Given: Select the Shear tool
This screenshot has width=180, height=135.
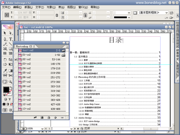Looking at the screenshot, I should coord(5,64).
